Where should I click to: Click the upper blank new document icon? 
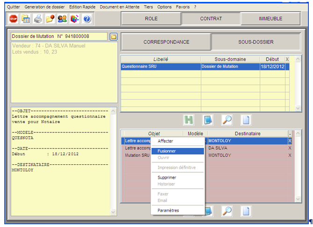pyautogui.click(x=246, y=119)
